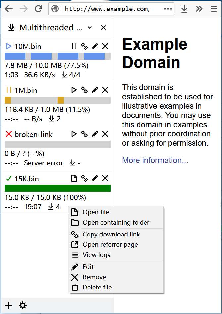Pause the 10M.bin download
Viewport: 222px width, 314px height.
click(x=74, y=46)
